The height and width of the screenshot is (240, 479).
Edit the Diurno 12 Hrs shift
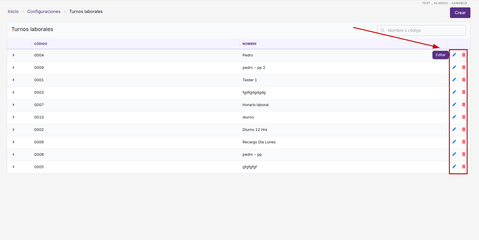454,129
